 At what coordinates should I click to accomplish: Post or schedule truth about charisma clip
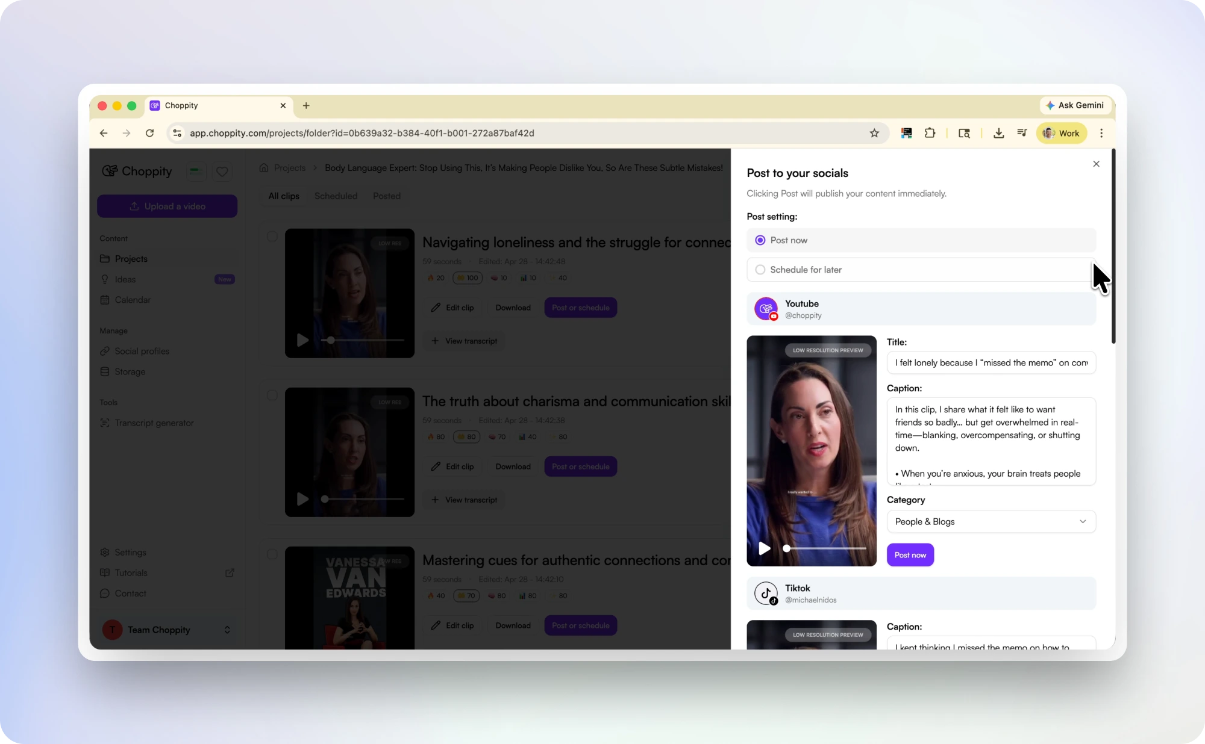point(581,467)
